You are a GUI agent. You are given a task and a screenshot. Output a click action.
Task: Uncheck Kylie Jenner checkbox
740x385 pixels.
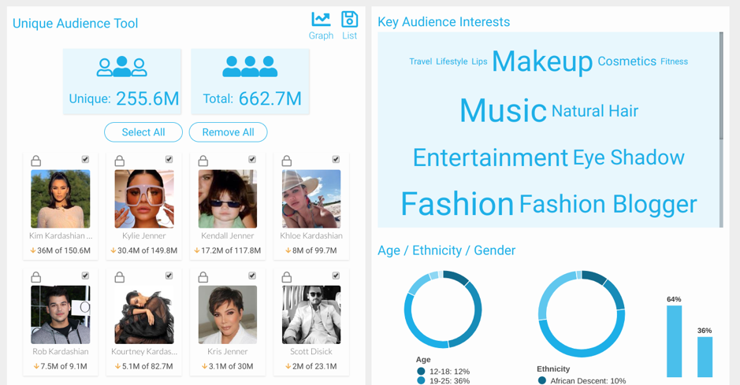pyautogui.click(x=169, y=159)
